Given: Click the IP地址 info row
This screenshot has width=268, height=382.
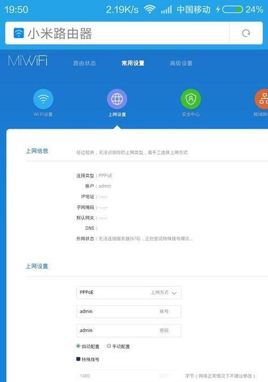Looking at the screenshot, I should (94, 197).
